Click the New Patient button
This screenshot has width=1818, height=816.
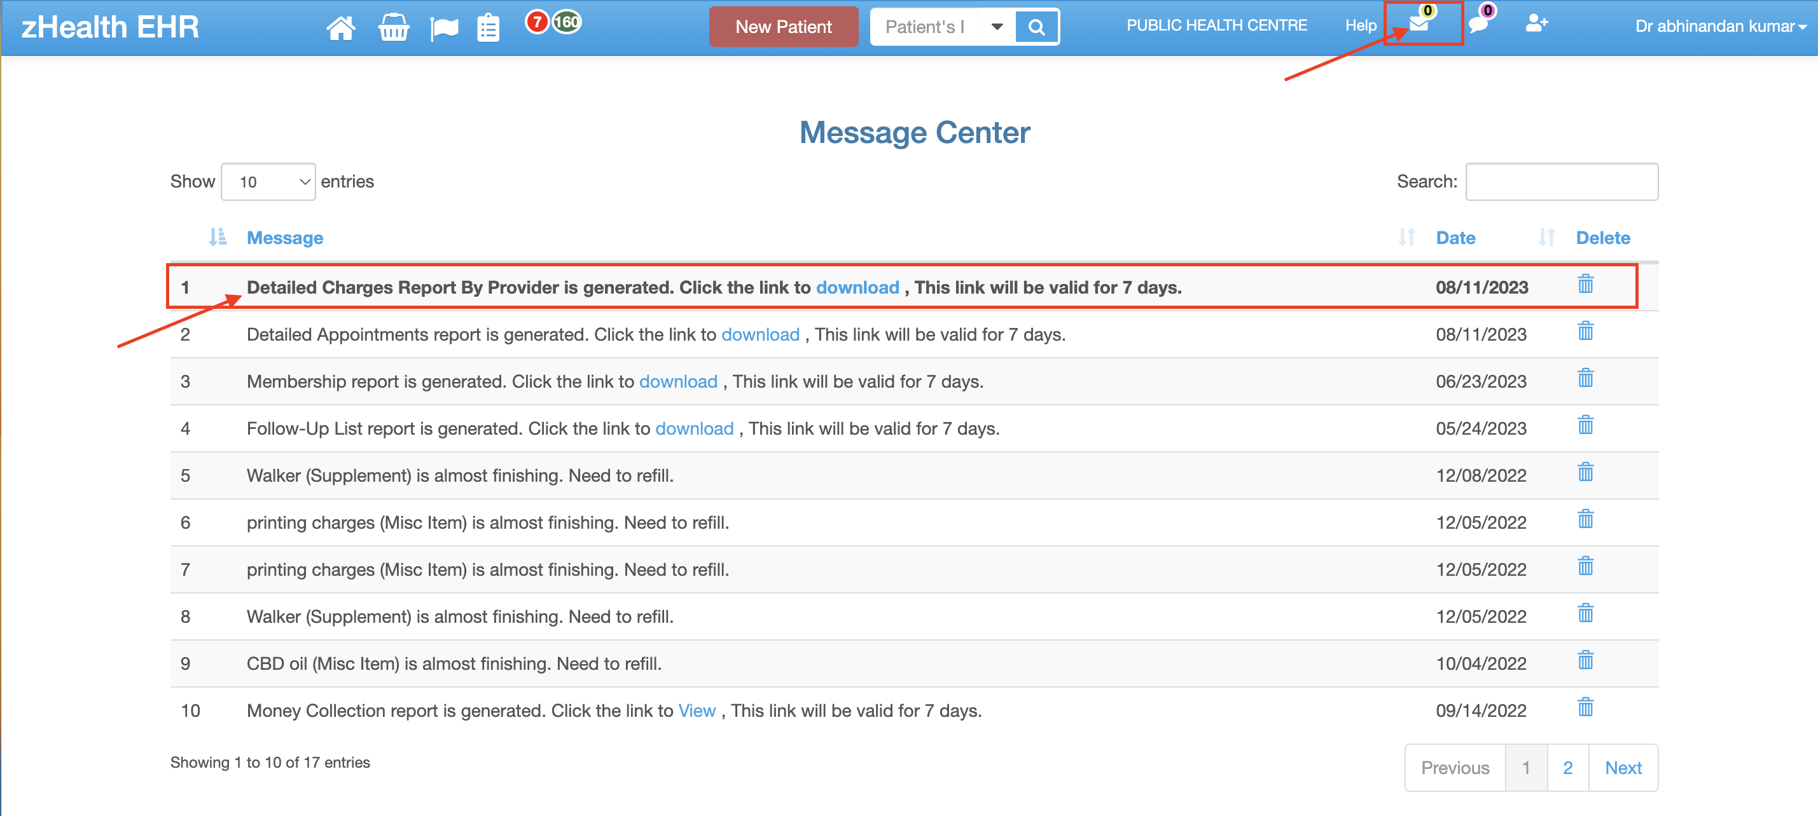click(x=784, y=27)
